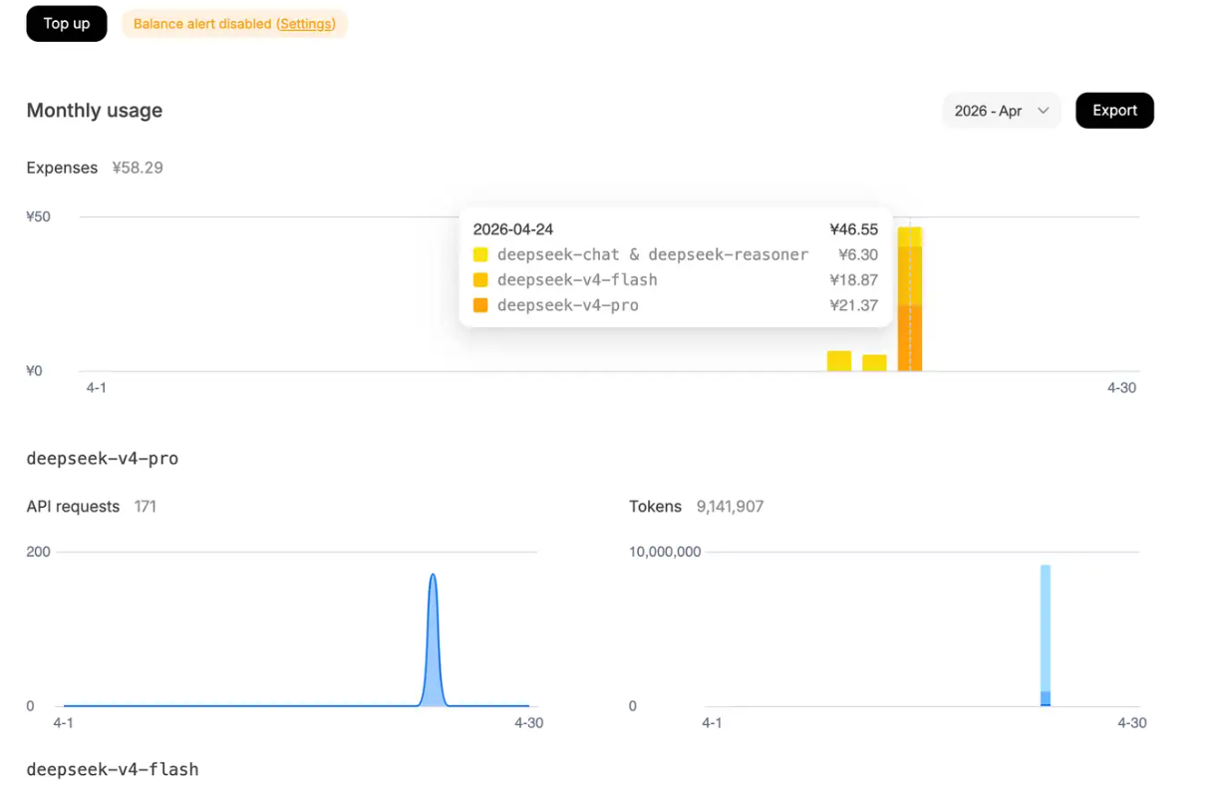This screenshot has width=1224, height=792.
Task: Select the tall 2026-04-24 expenses bar
Action: [909, 299]
